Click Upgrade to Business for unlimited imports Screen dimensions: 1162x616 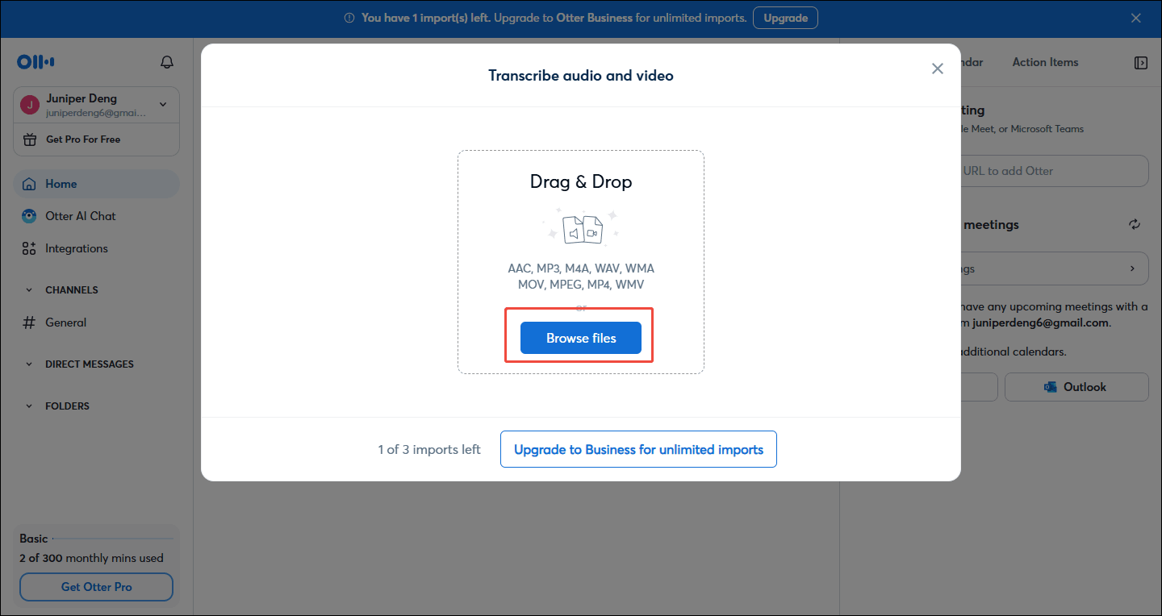click(638, 449)
